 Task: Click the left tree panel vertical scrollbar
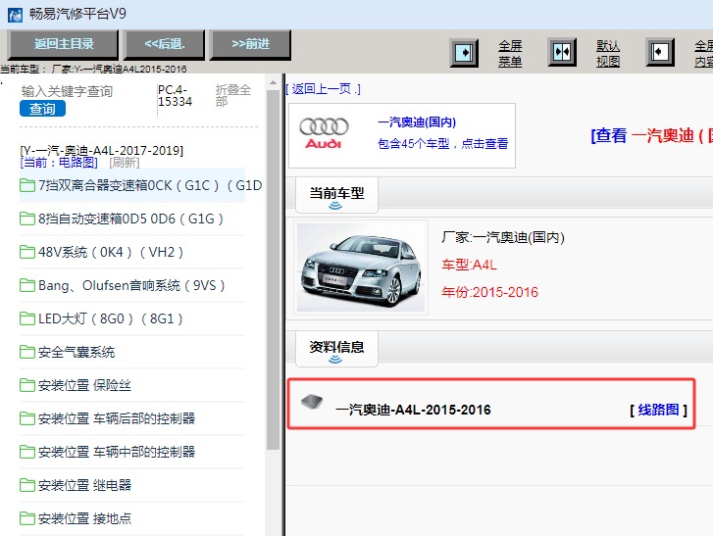pyautogui.click(x=274, y=269)
